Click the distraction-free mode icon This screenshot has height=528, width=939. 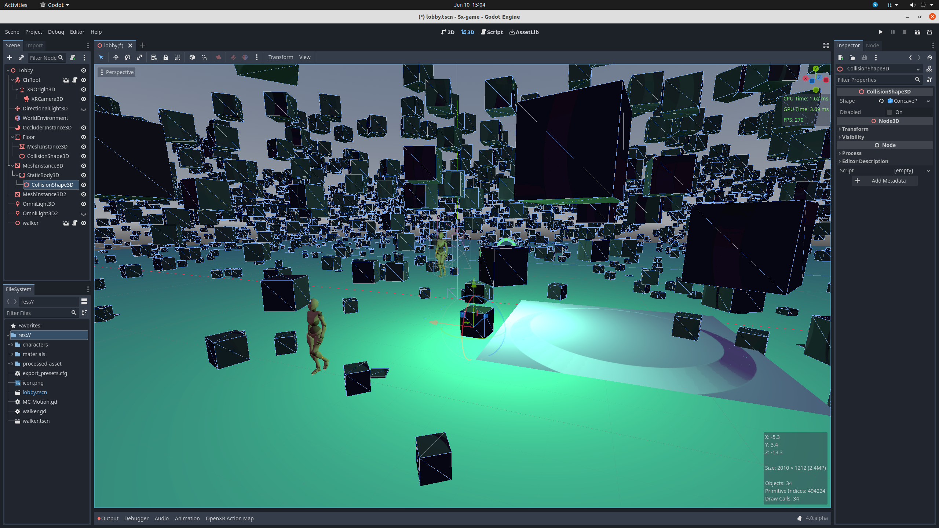click(826, 45)
